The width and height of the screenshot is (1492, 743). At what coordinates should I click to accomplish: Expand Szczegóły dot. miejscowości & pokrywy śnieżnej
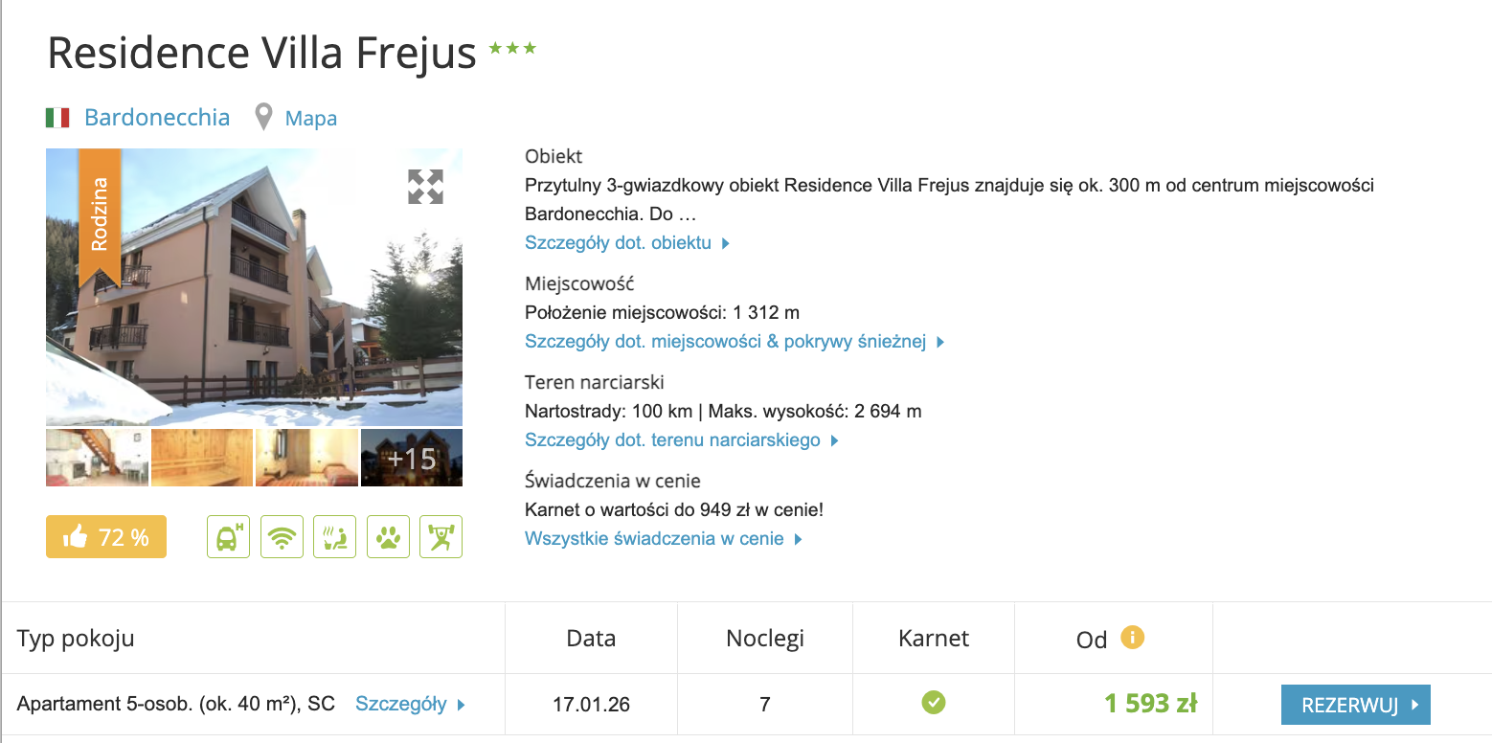coord(735,342)
